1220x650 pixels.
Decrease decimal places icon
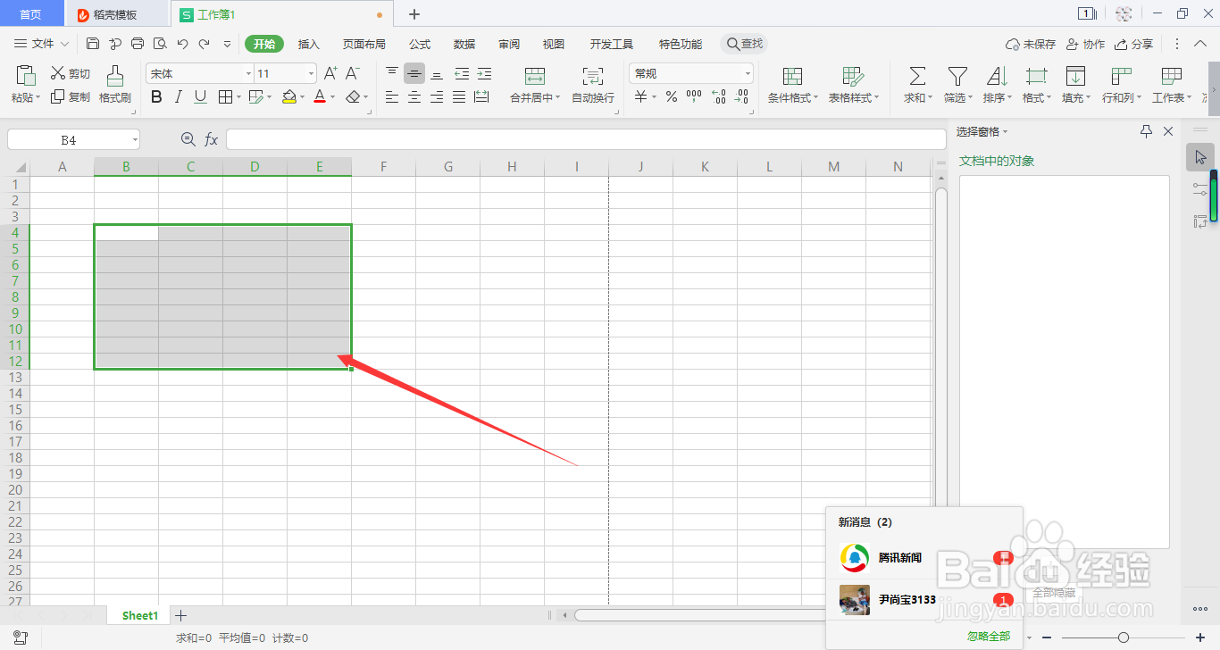[741, 96]
